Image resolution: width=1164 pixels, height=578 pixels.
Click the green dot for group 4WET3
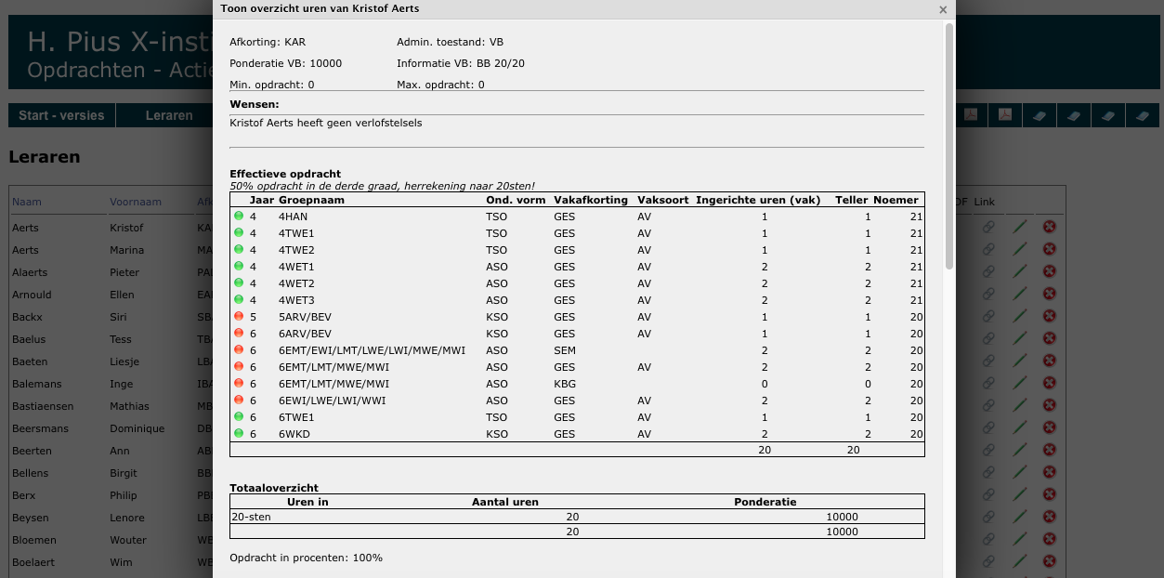pos(239,300)
